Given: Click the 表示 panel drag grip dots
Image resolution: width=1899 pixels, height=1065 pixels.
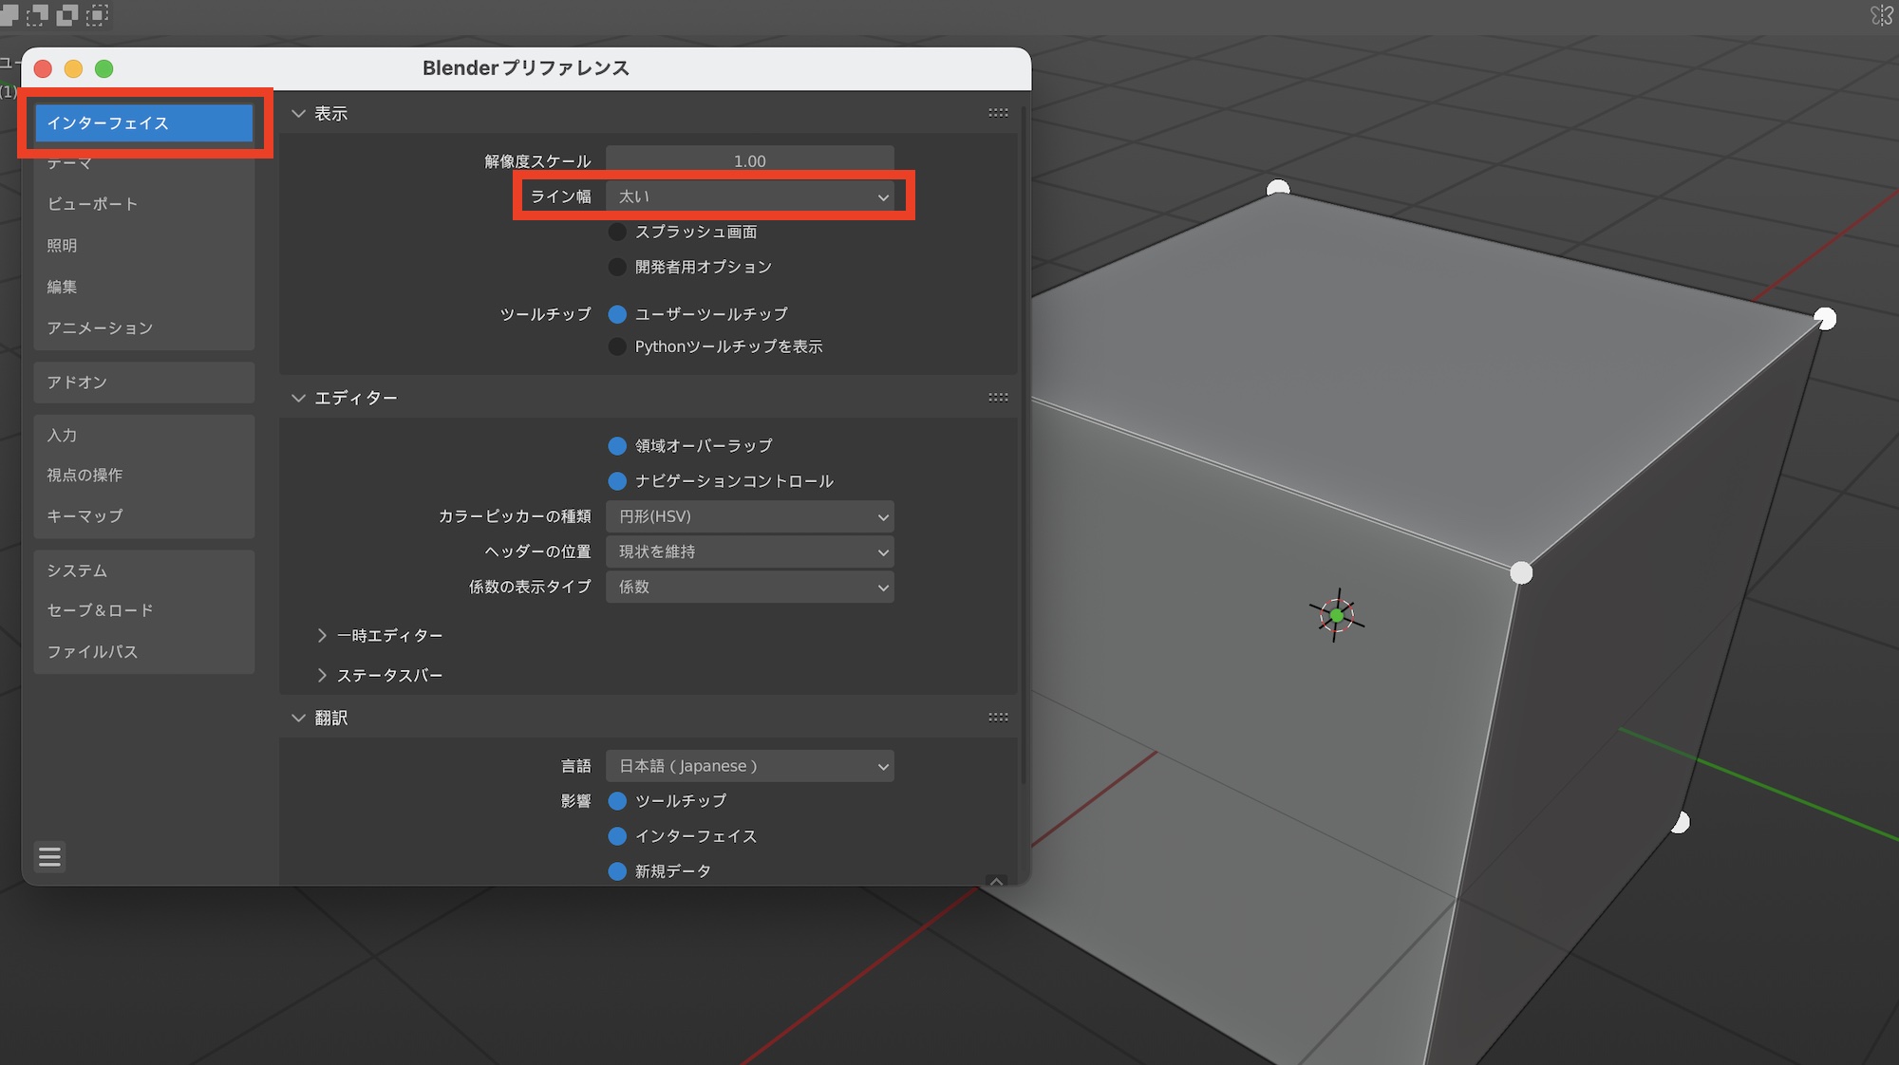Looking at the screenshot, I should click(998, 113).
